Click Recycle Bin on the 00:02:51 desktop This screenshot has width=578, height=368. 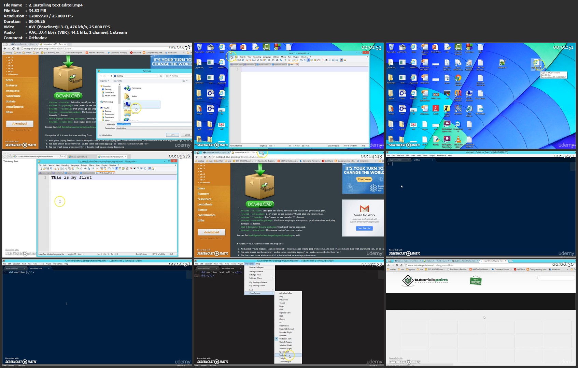tap(391, 48)
